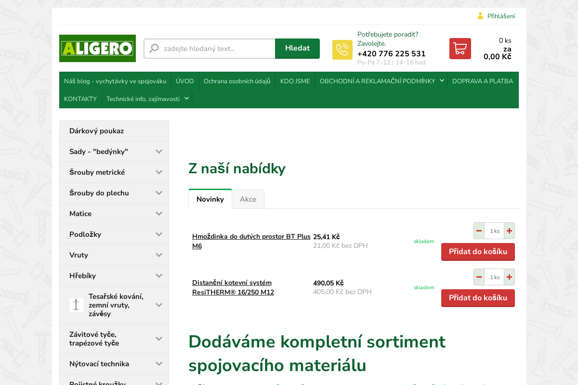Click the ground screw icon for Tesařské kování

tap(77, 305)
